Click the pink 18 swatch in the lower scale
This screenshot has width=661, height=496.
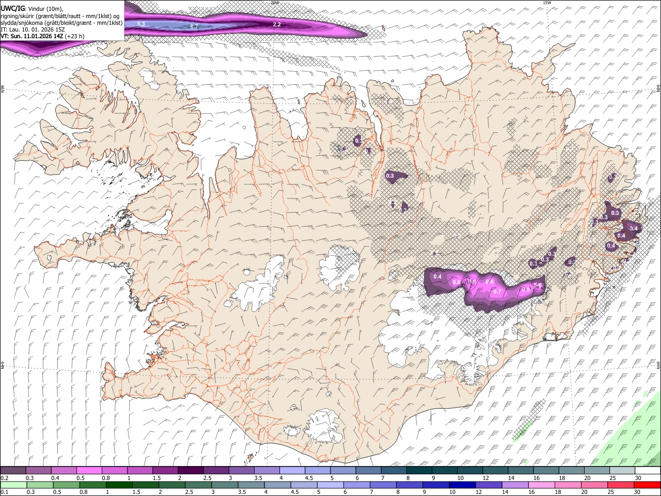568,485
